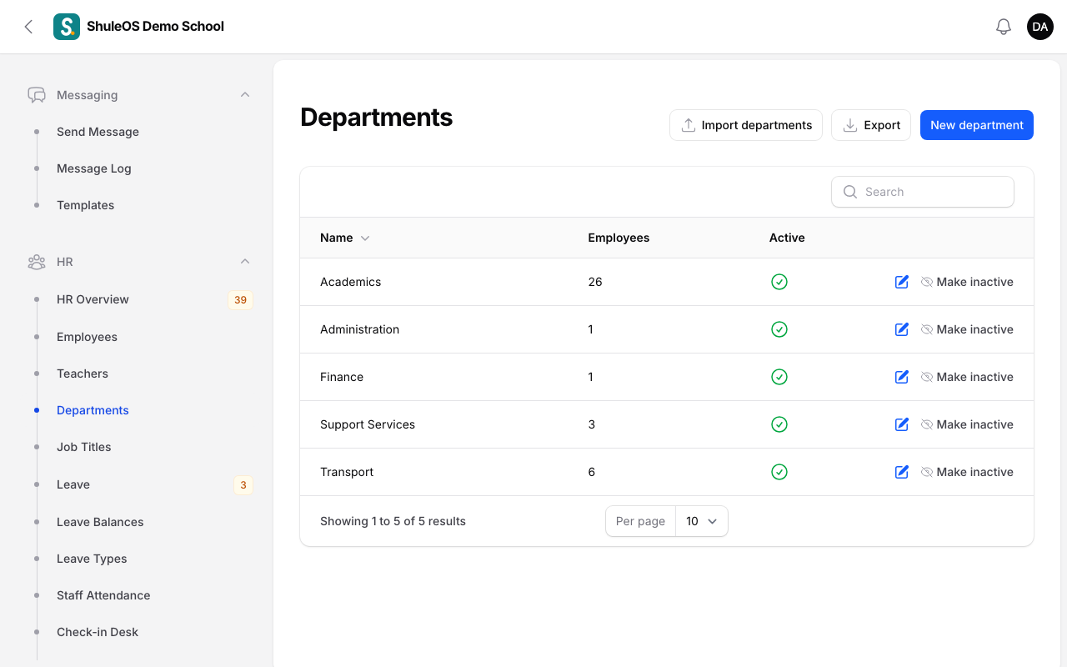
Task: Click the HR people group icon
Action: click(37, 262)
